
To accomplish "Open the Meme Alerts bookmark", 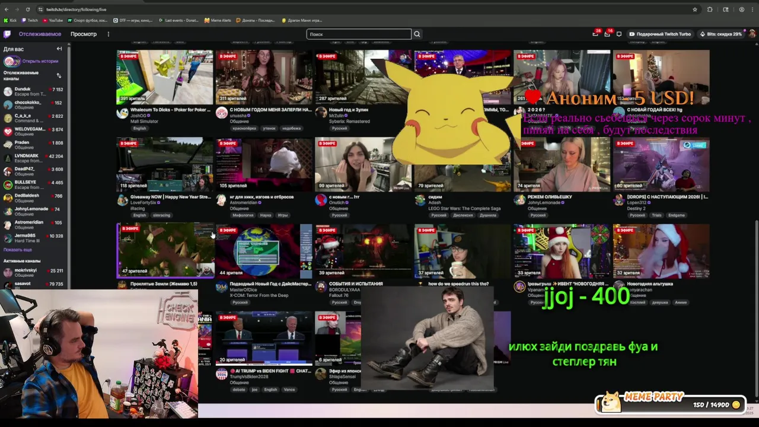I will tap(218, 20).
